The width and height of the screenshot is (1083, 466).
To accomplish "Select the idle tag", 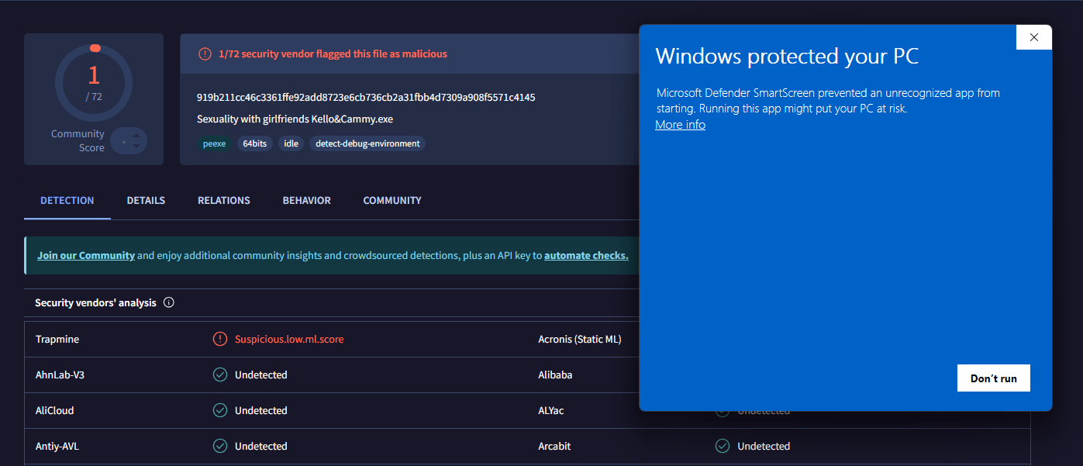I will [x=291, y=143].
